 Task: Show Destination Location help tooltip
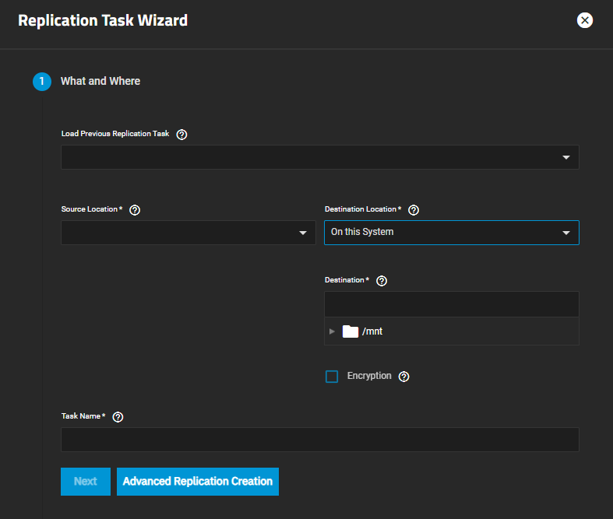(x=414, y=210)
